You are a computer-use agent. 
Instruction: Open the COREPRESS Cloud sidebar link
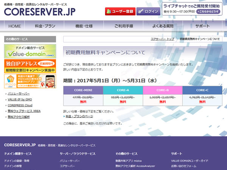pos(20,105)
